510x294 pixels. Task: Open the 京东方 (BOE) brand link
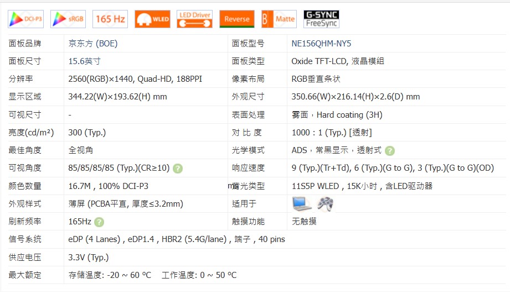click(x=93, y=44)
